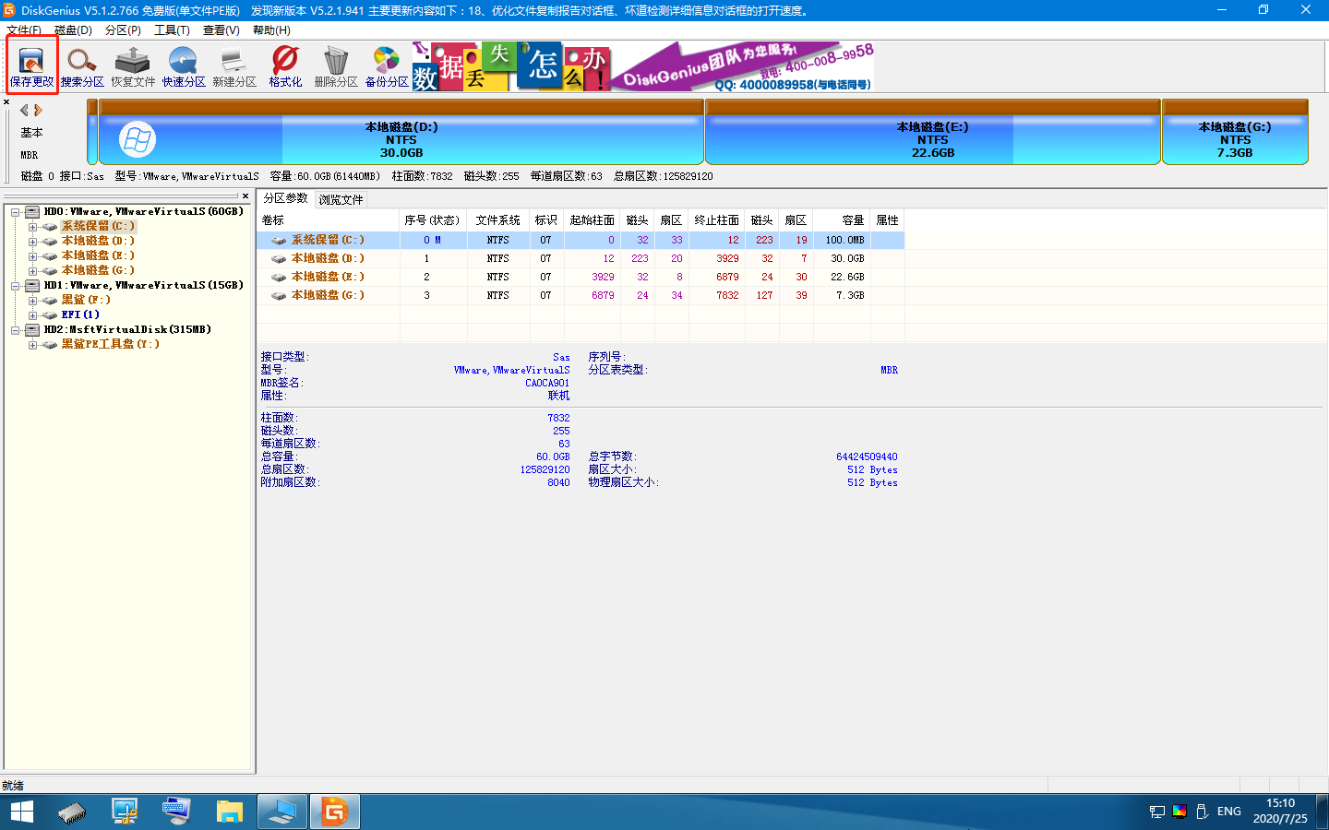
Task: Switch to the 浏览文件 tab
Action: 341,199
